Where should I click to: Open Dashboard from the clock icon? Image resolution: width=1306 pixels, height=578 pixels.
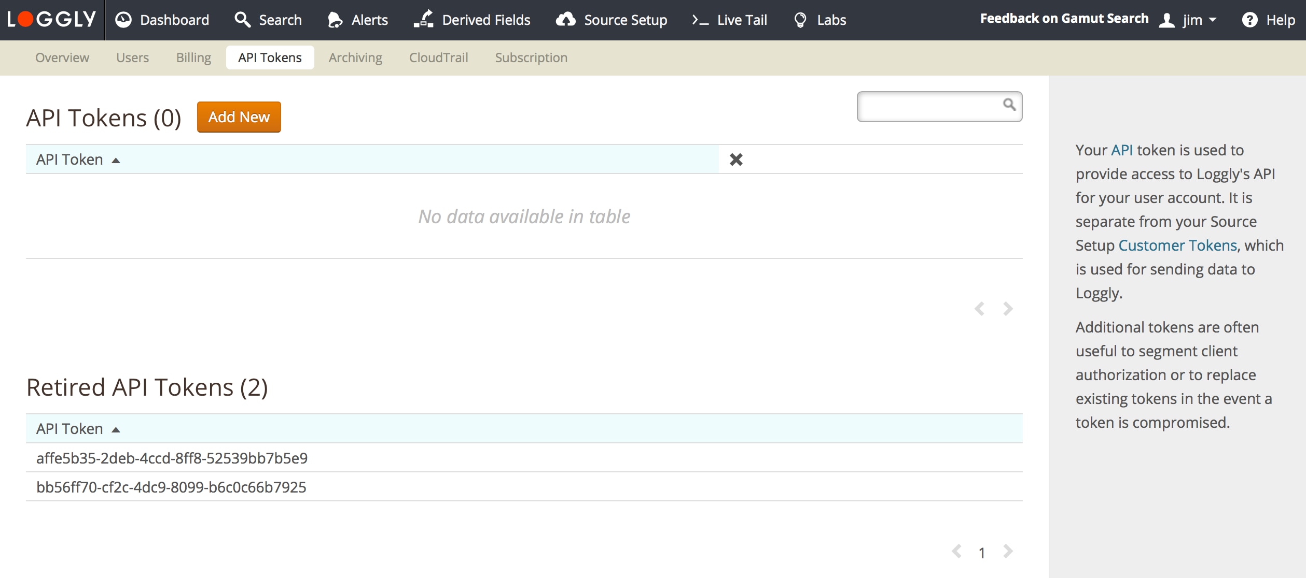pyautogui.click(x=123, y=20)
